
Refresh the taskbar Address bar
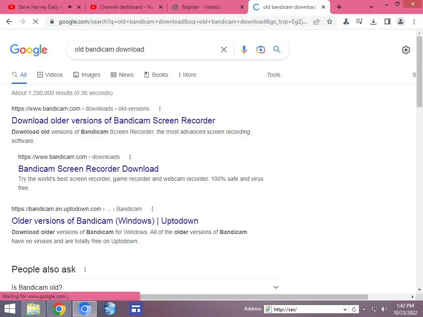click(354, 309)
